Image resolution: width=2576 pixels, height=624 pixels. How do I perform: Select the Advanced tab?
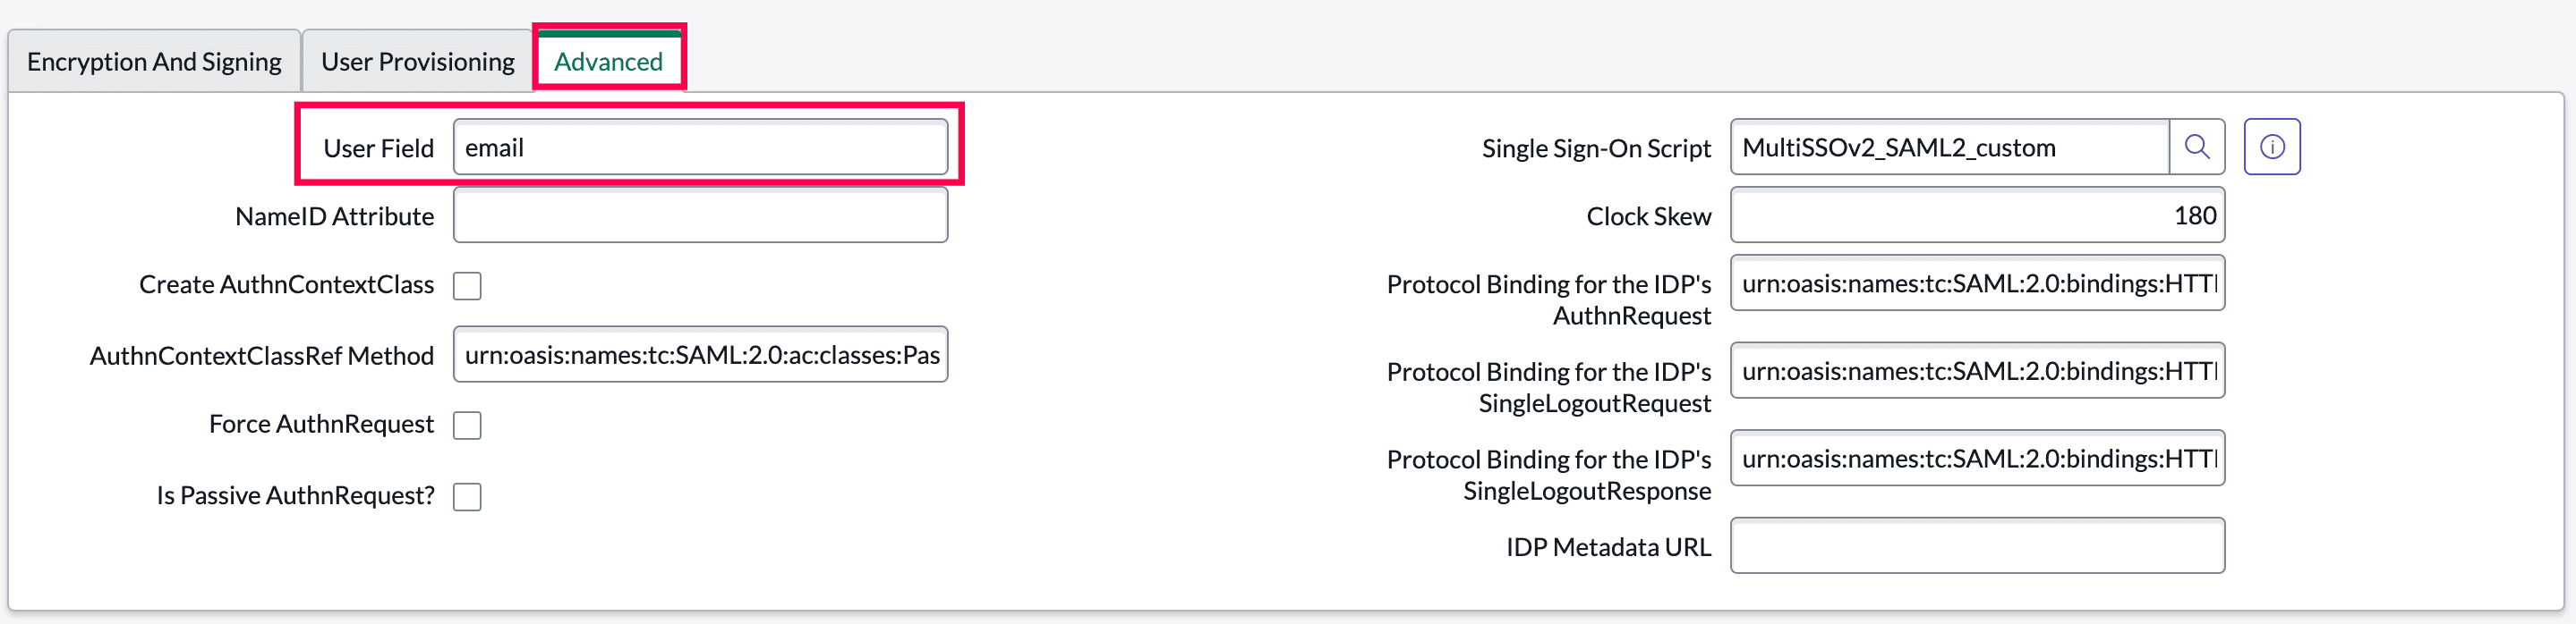point(608,62)
